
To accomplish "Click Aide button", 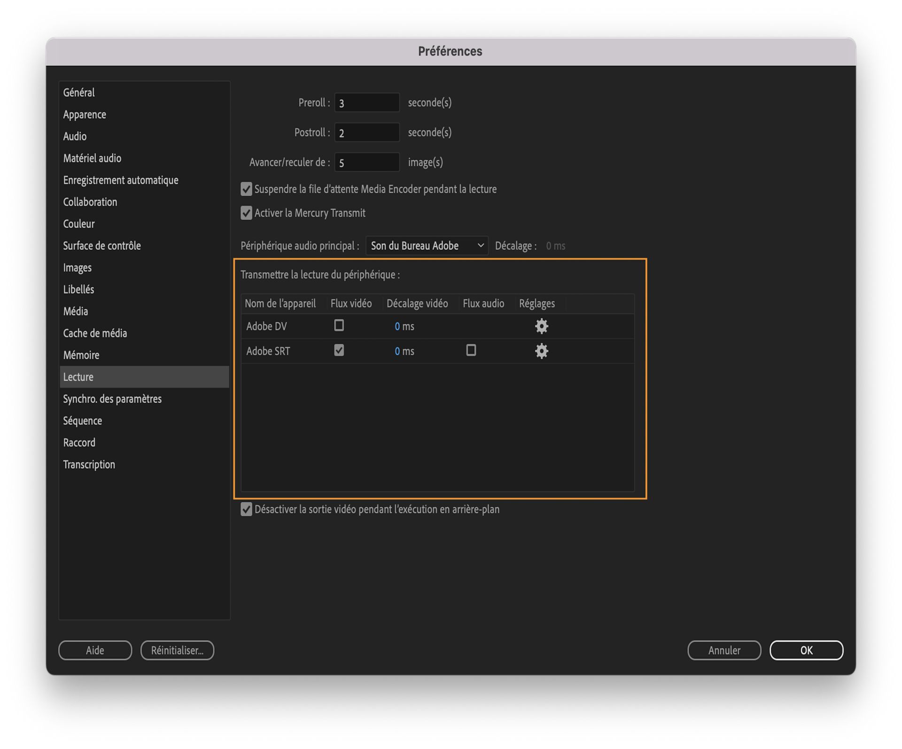I will tap(95, 649).
